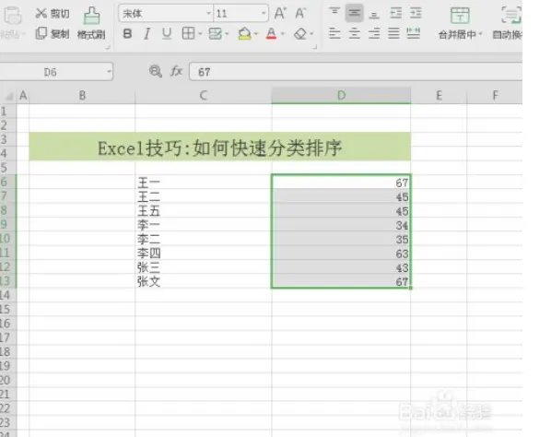Toggle underline formatting
551x437 pixels.
click(167, 34)
